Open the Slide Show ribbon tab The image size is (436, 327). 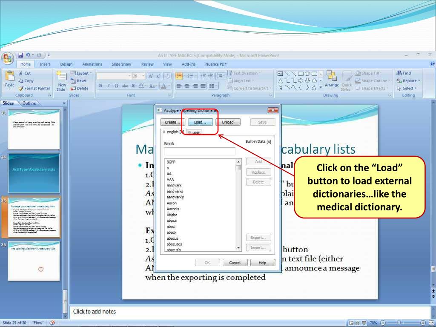pos(121,64)
